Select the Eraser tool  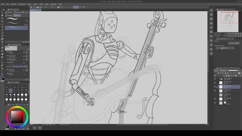click(x=2, y=48)
